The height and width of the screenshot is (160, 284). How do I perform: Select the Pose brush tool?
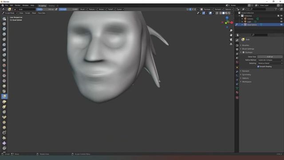4,117
